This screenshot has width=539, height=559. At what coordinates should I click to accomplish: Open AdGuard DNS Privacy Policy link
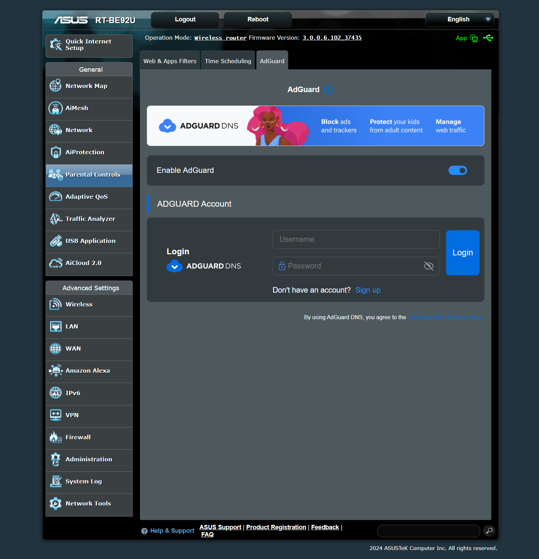446,317
